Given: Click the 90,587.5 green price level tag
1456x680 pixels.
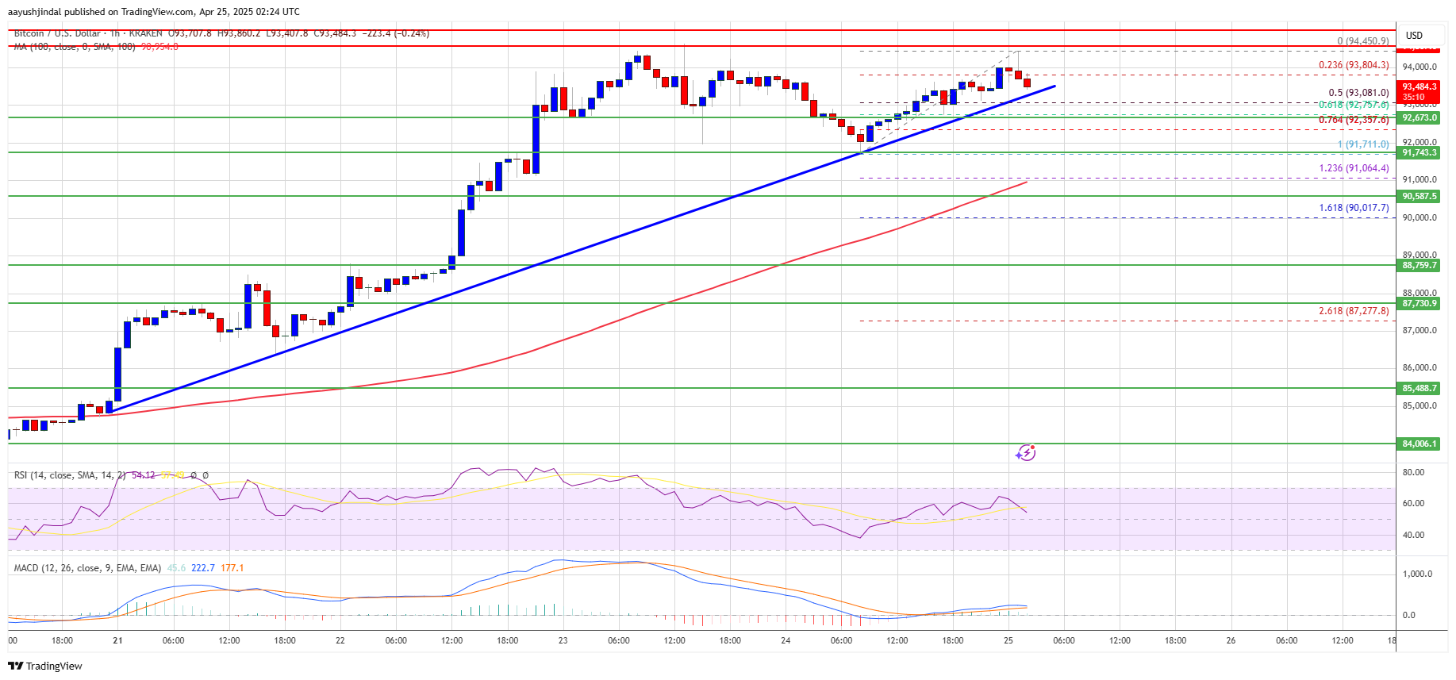Looking at the screenshot, I should [x=1419, y=196].
